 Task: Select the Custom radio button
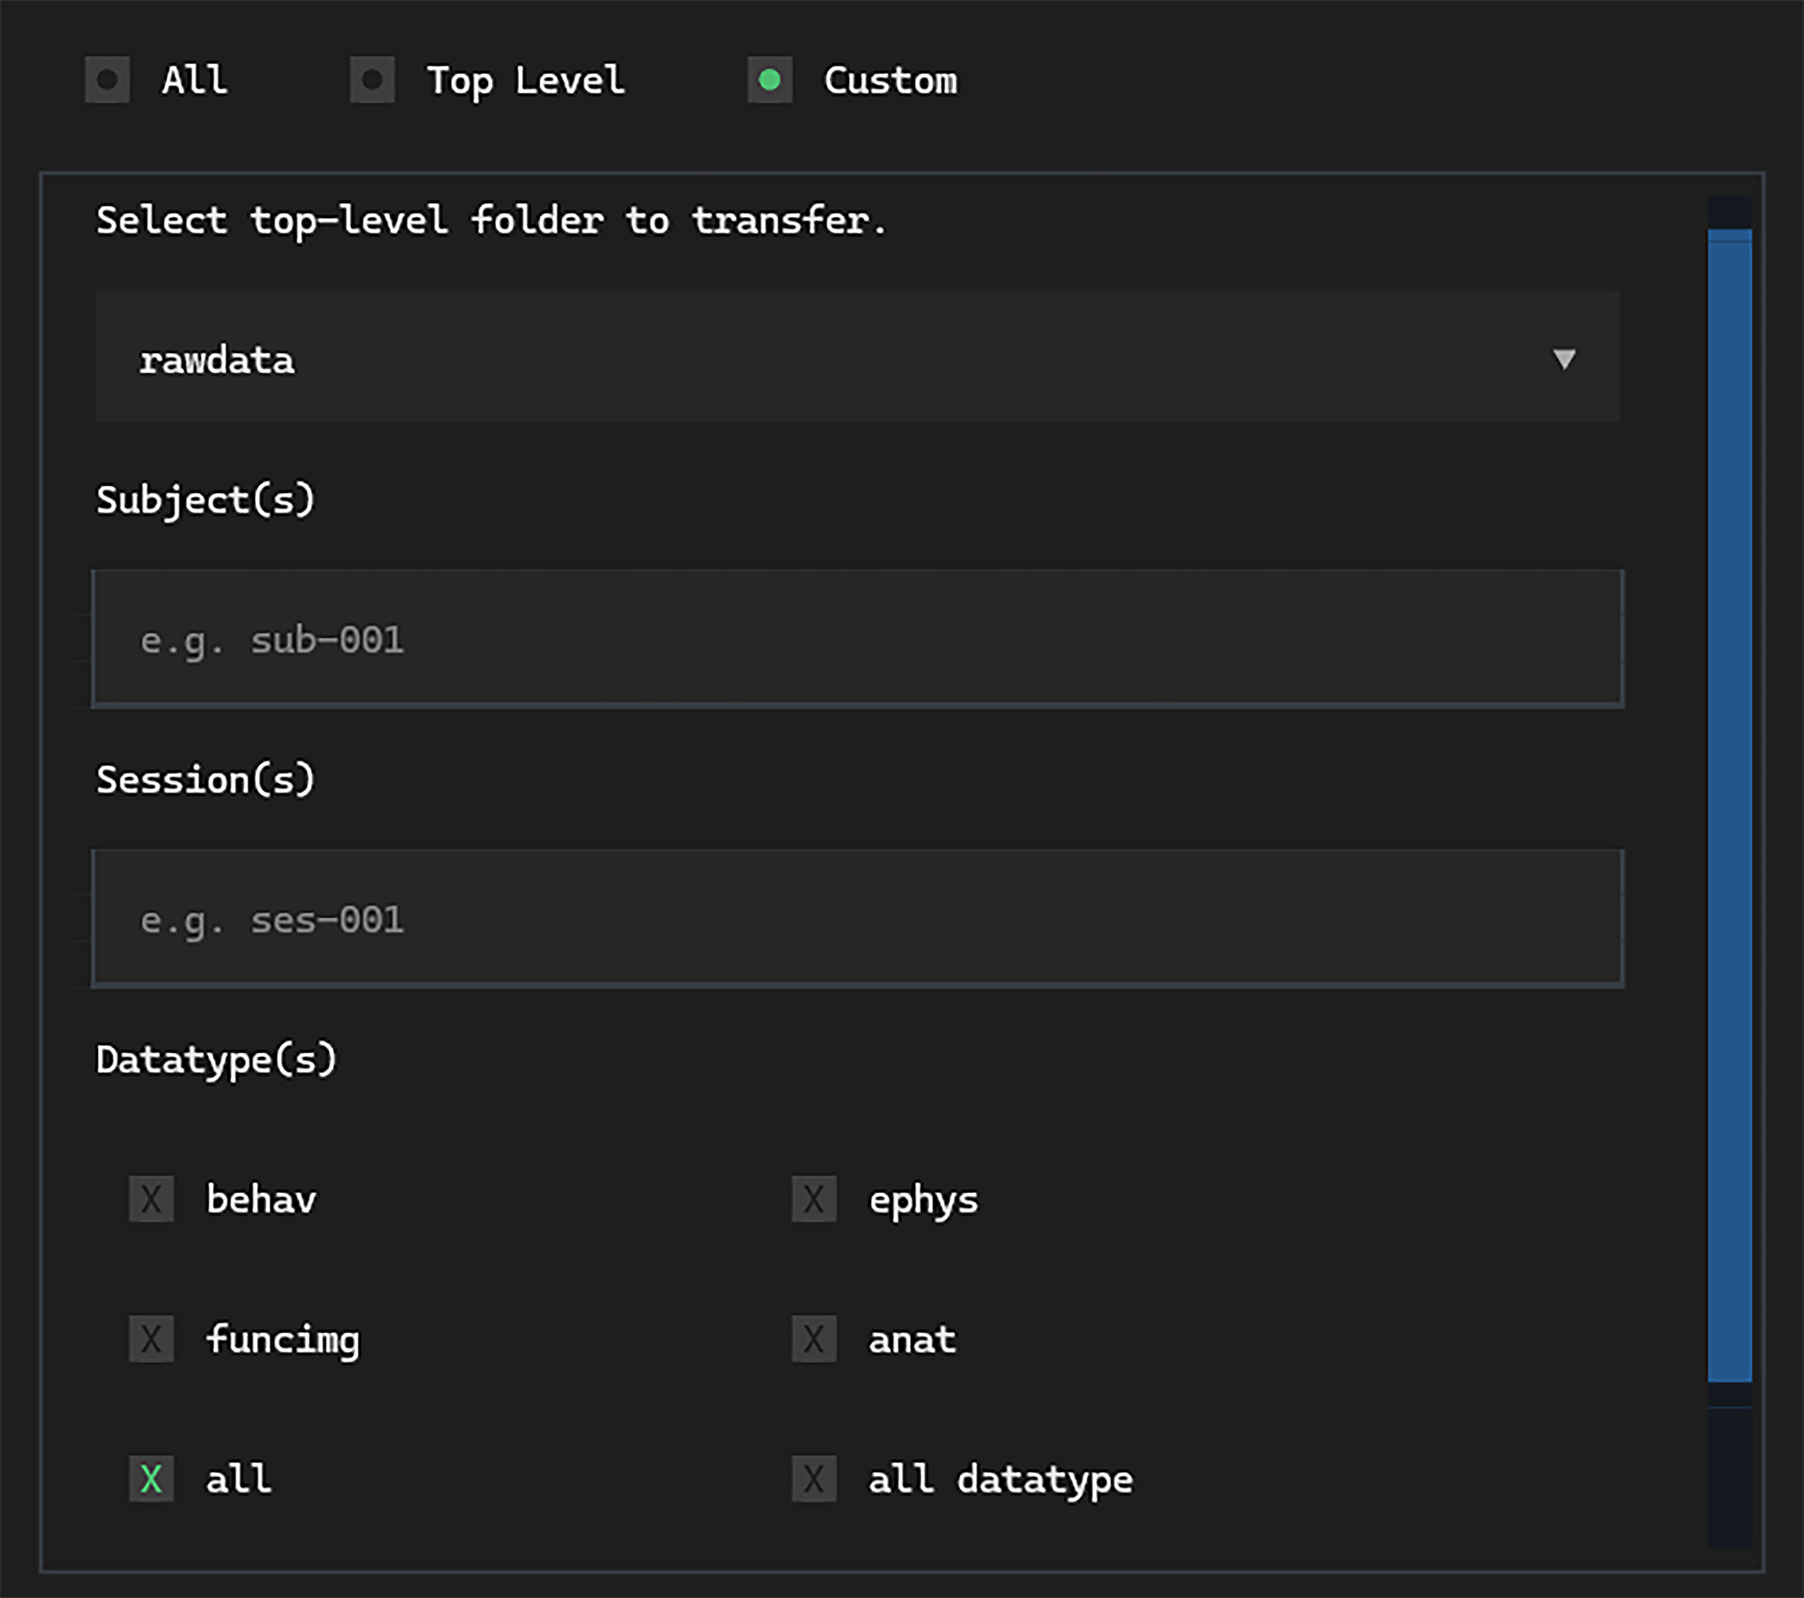[770, 80]
